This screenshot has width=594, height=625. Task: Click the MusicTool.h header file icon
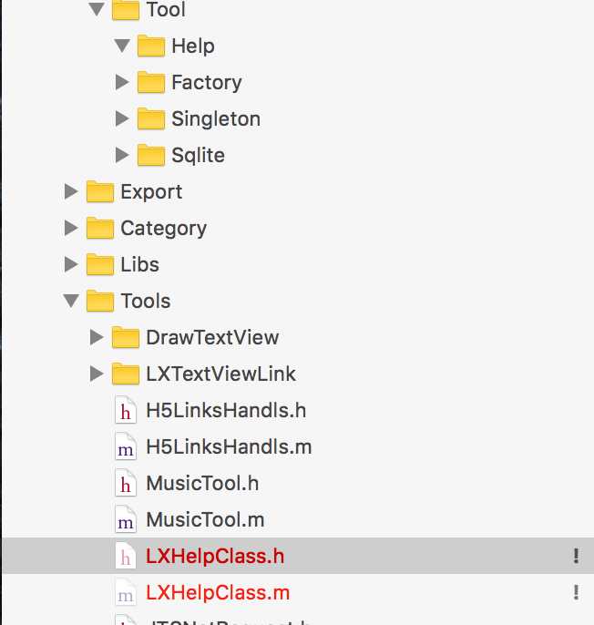[126, 484]
